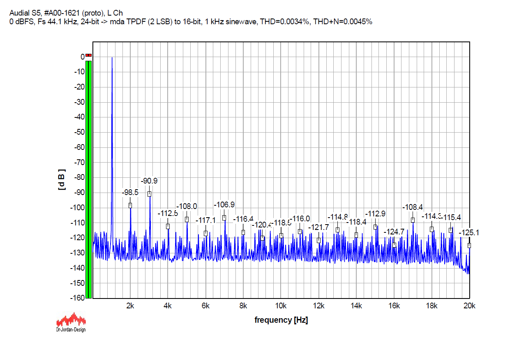Click the 10k label on the frequency axis
This screenshot has width=526, height=349.
click(281, 306)
